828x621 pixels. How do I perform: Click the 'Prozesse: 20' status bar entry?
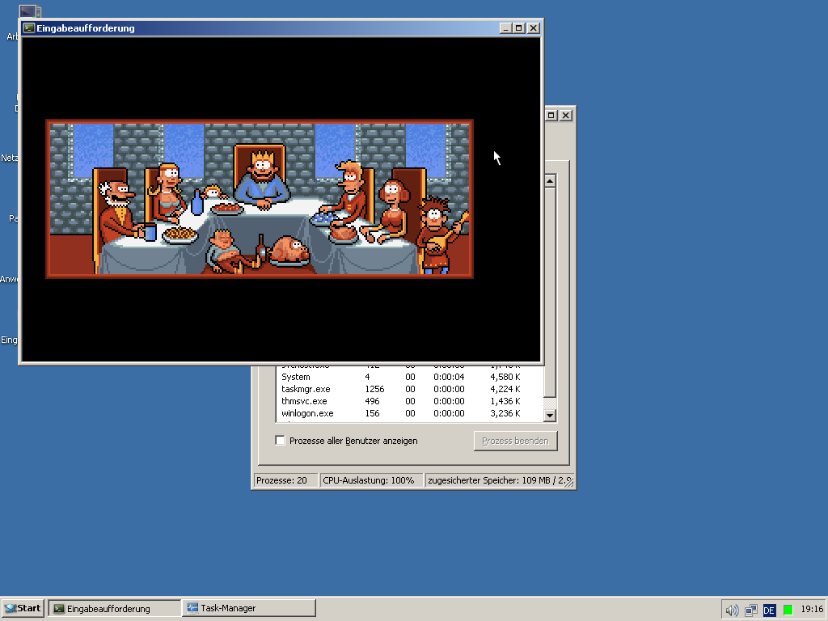285,480
